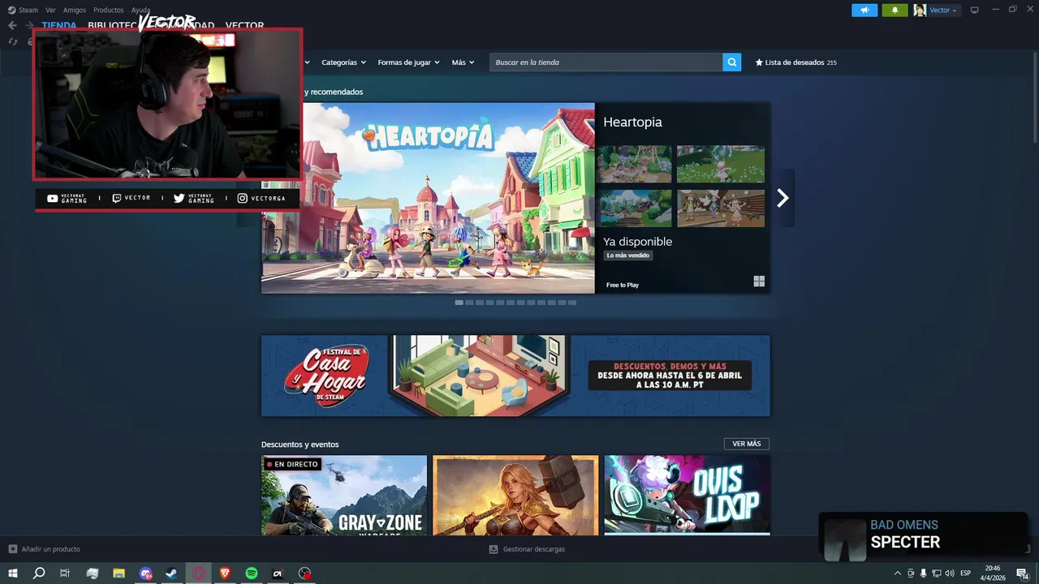Click the Windows platform icon on Heartopia
This screenshot has width=1039, height=584.
click(759, 281)
